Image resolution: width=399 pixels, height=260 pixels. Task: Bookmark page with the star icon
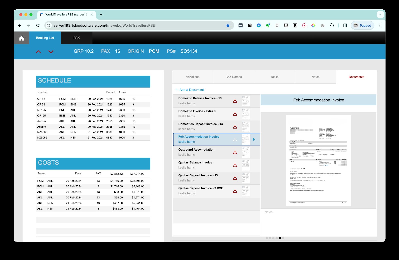tap(228, 25)
